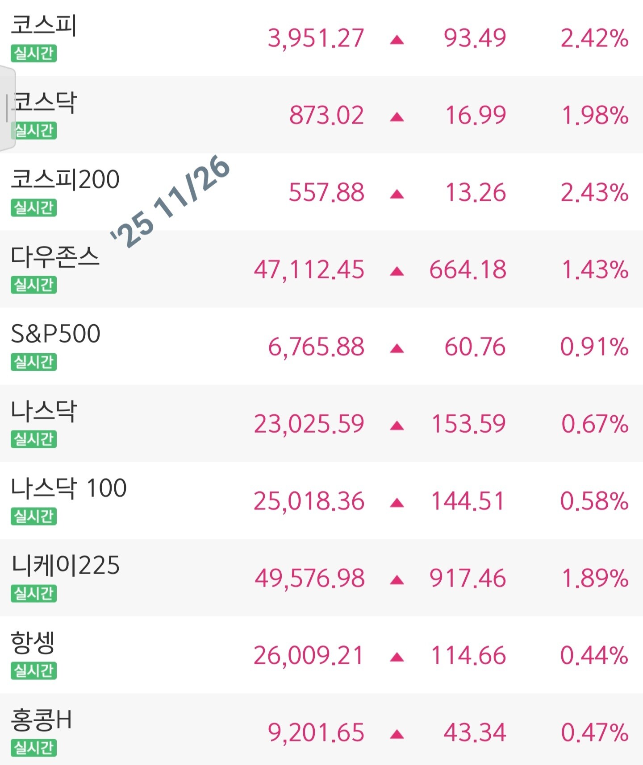Open the S&P500 index details
Image resolution: width=643 pixels, height=765 pixels.
55,334
